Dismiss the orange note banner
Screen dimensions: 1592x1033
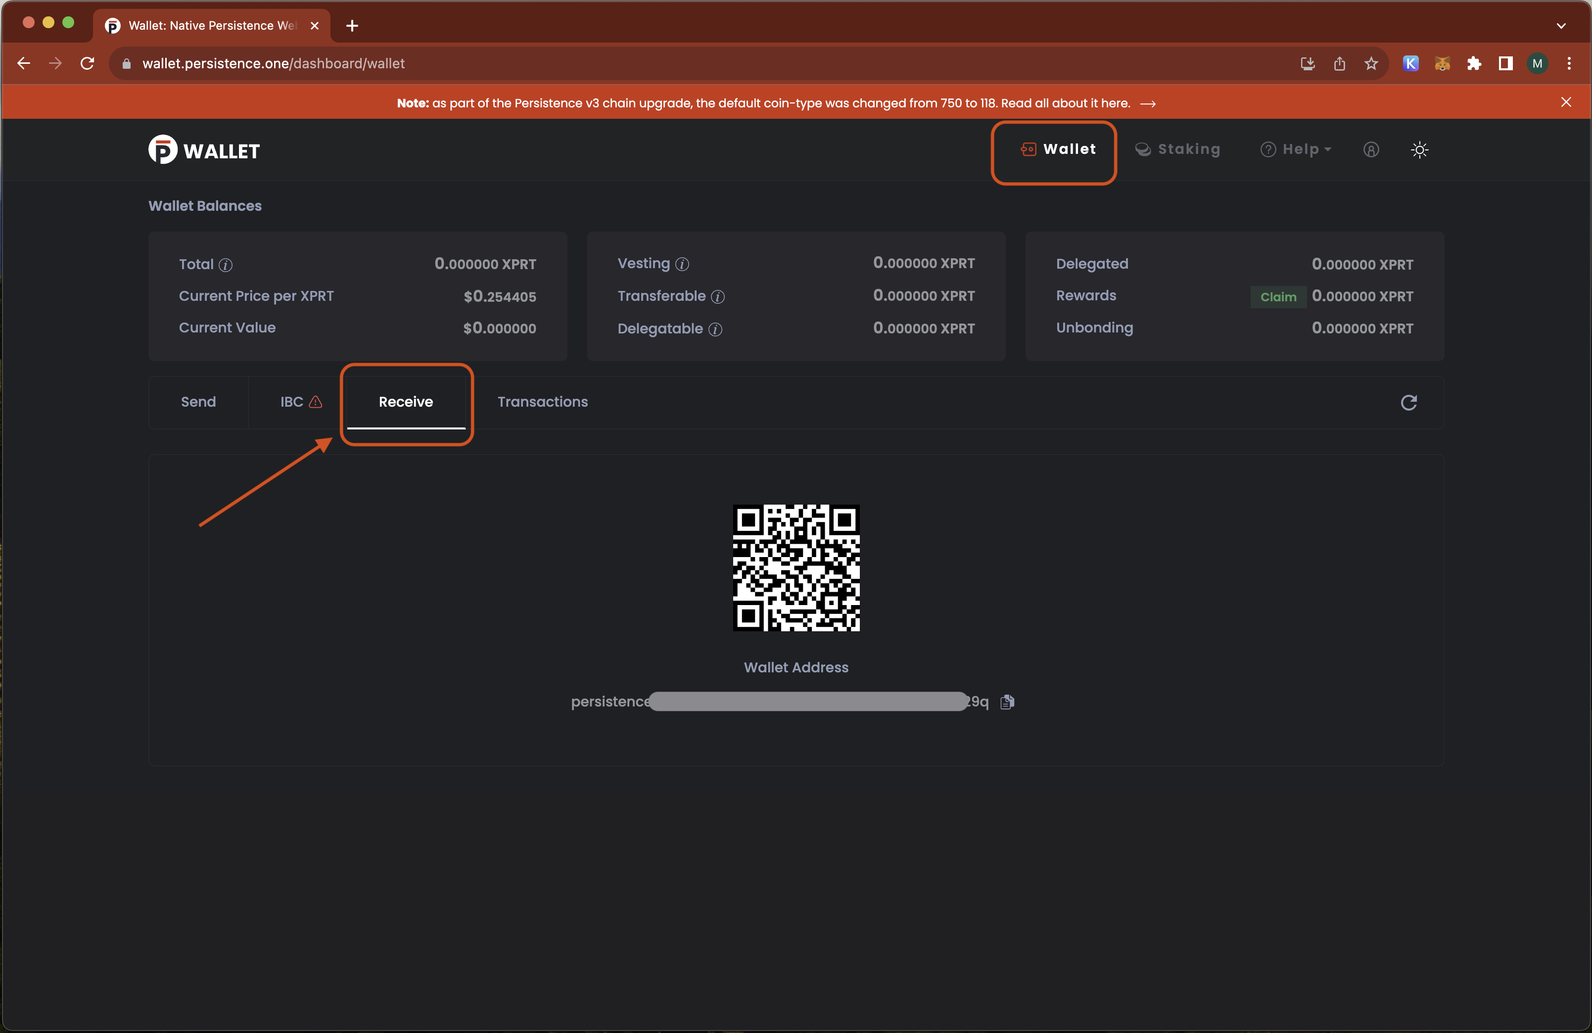[x=1565, y=102]
